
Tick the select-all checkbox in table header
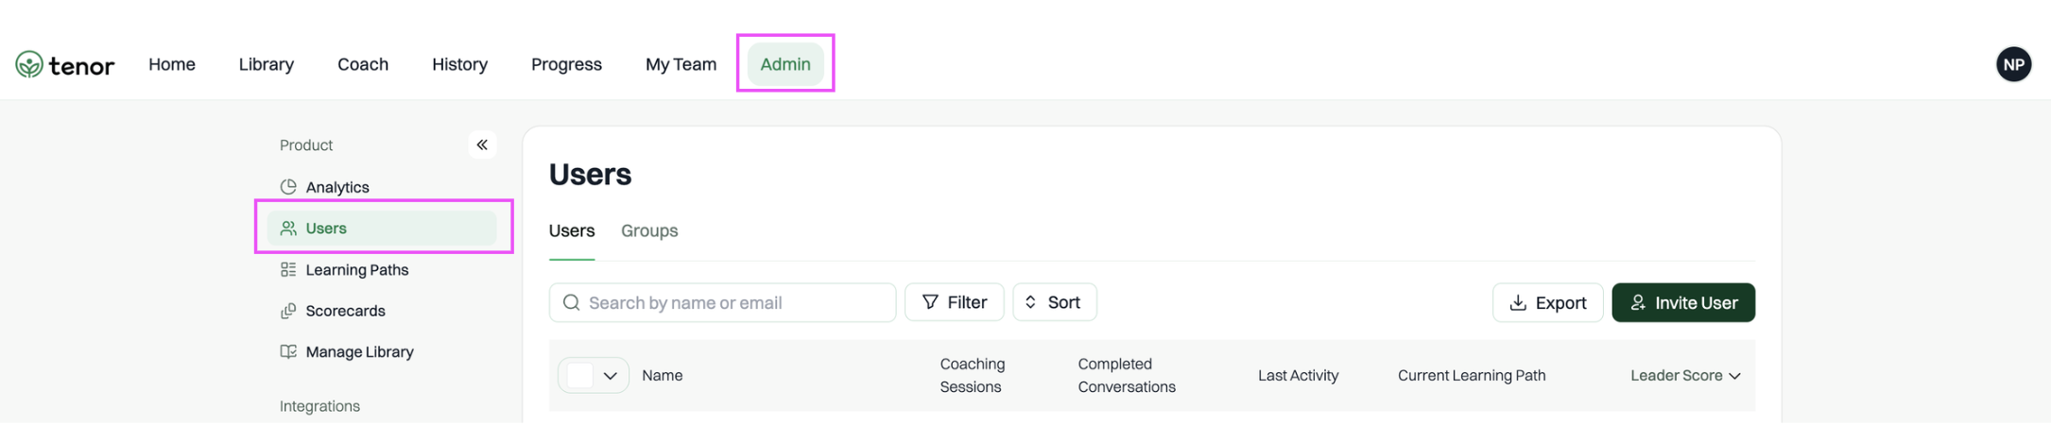pos(579,375)
